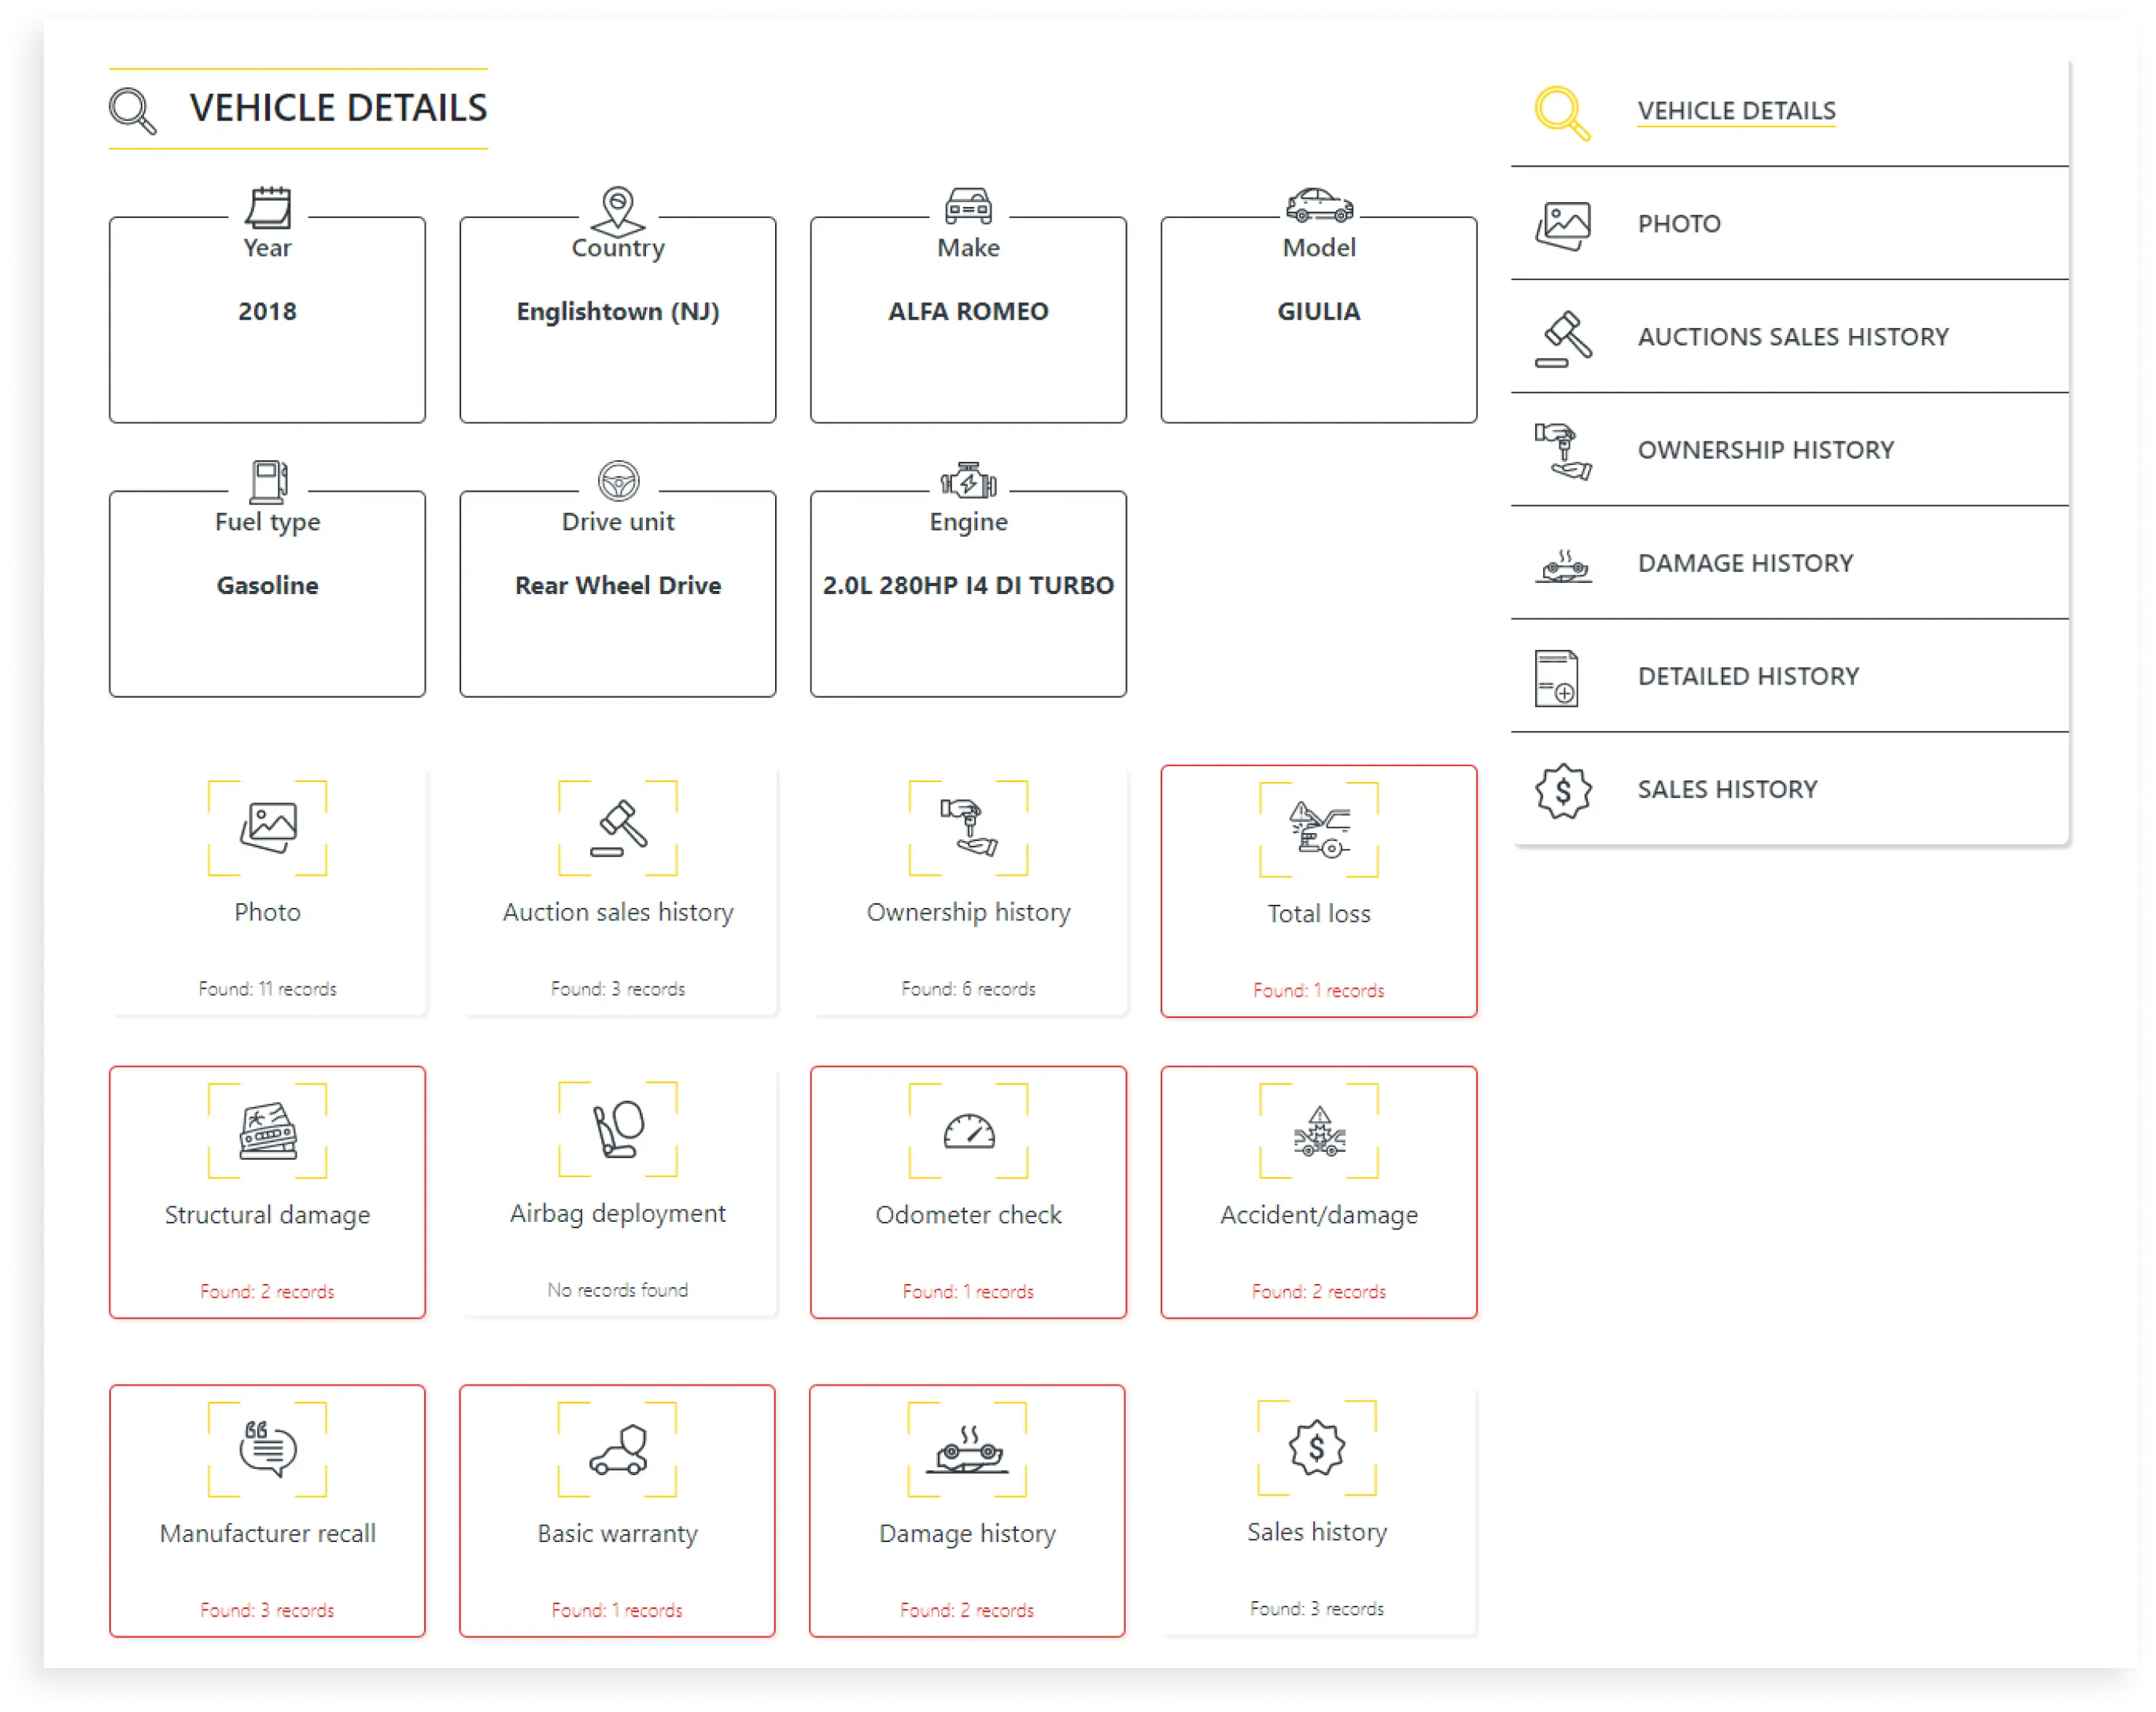
Task: Click the Sales history card label
Action: point(1317,1532)
